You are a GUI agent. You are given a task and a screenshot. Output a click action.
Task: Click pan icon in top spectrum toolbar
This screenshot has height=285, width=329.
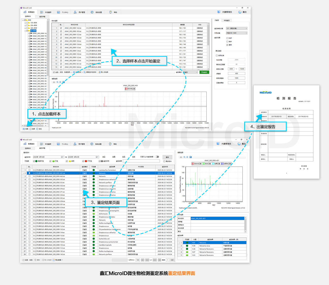(x=60, y=82)
